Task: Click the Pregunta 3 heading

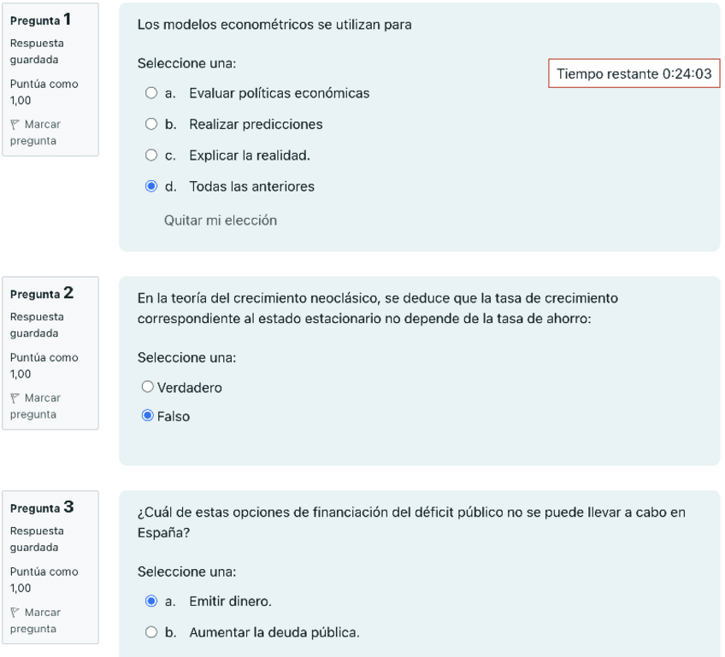Action: (x=41, y=507)
